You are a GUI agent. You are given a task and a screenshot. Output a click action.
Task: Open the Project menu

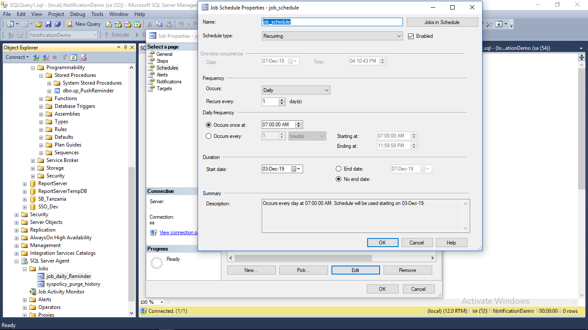[x=56, y=14]
